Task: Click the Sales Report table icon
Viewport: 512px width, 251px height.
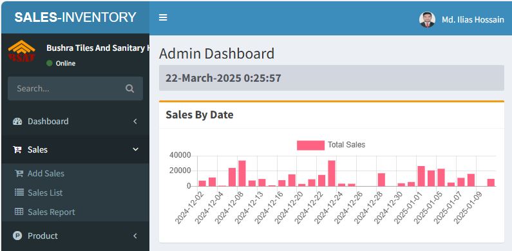Action: [x=19, y=212]
